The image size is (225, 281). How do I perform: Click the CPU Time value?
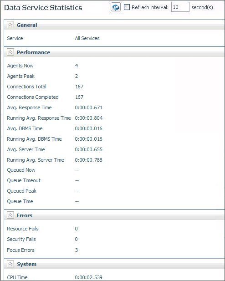tap(88, 277)
